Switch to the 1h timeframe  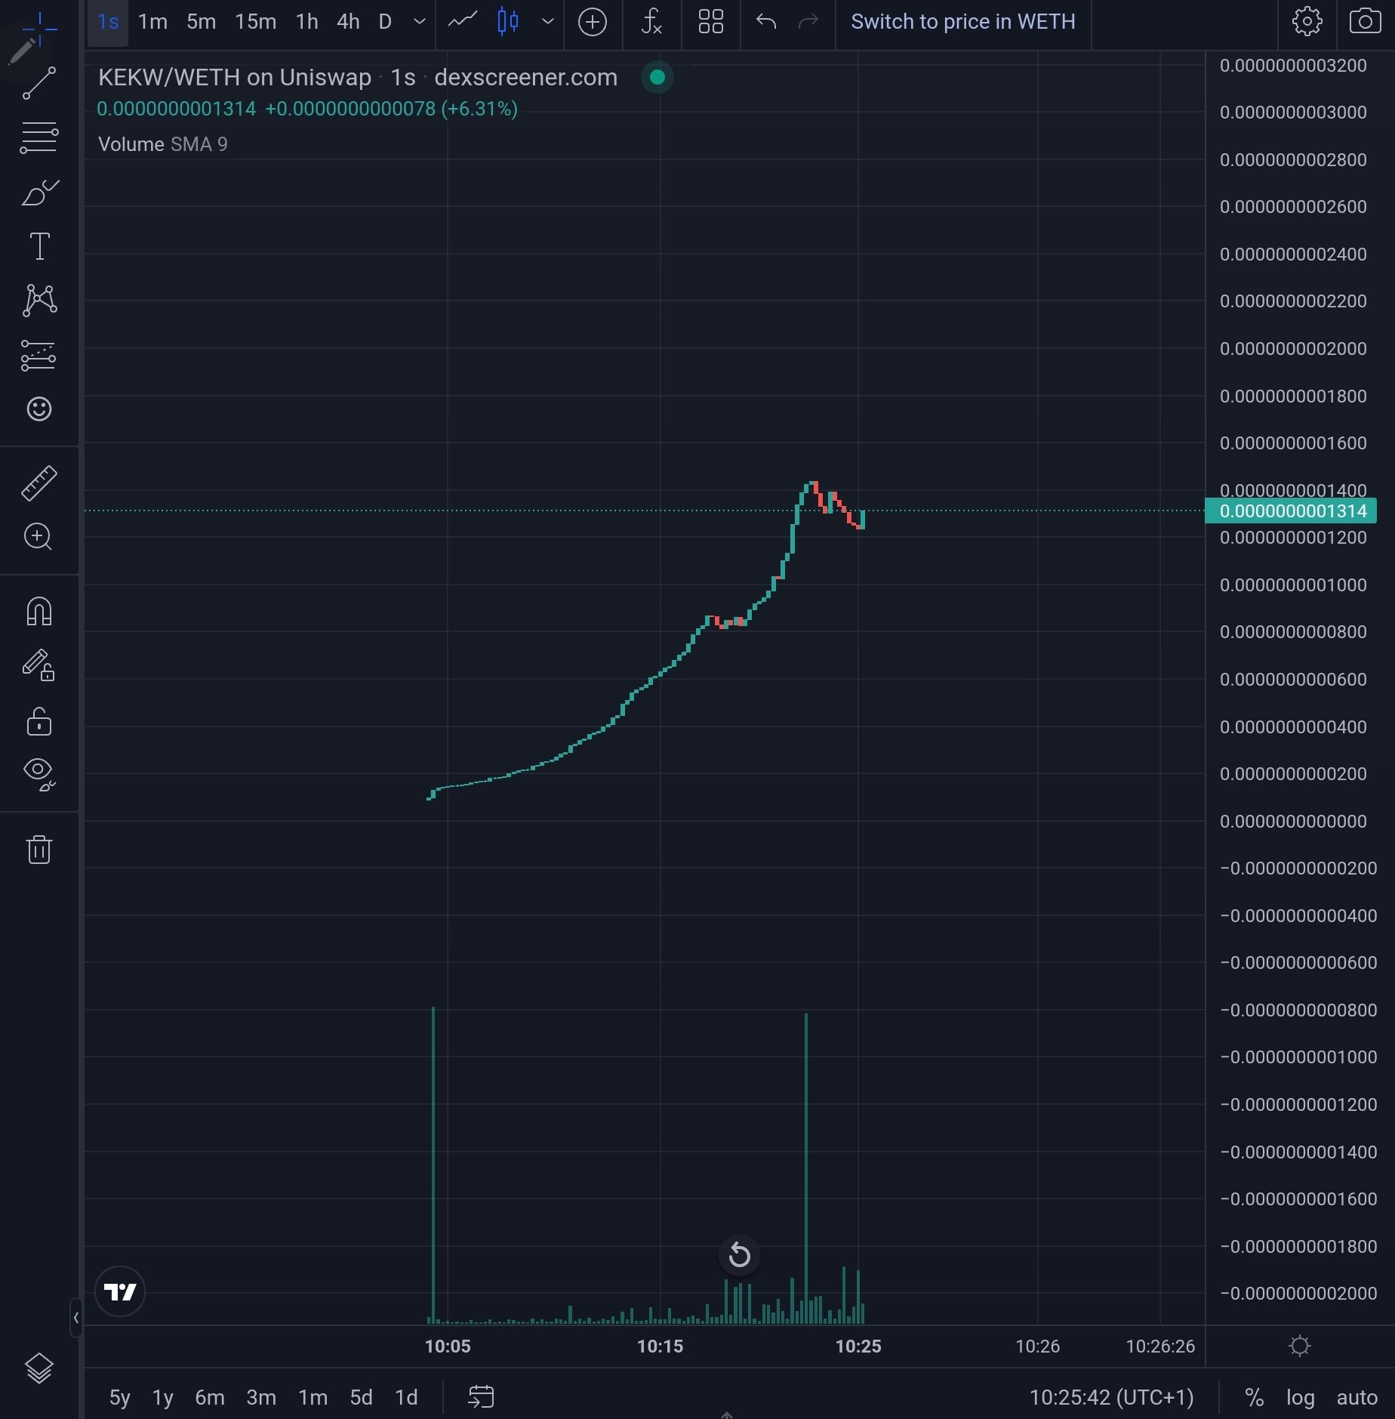pos(306,22)
